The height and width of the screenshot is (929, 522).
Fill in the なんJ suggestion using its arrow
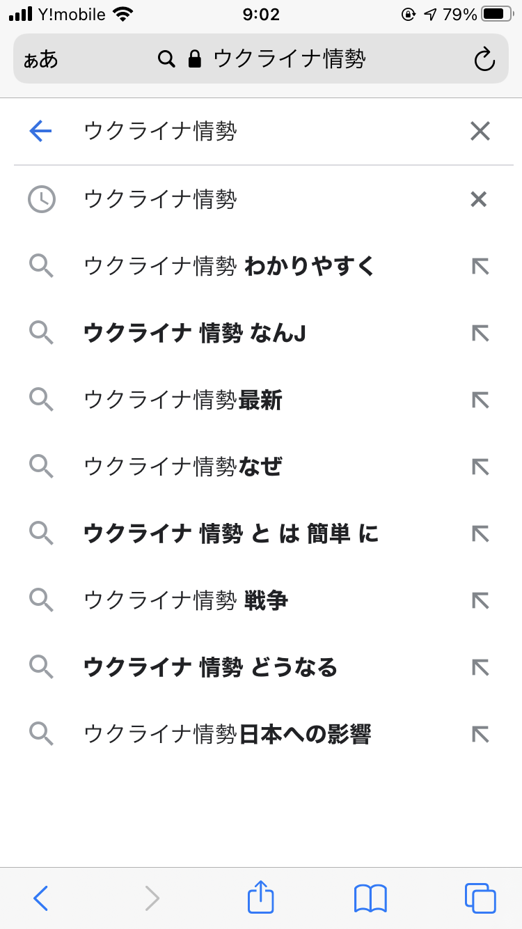coord(480,334)
